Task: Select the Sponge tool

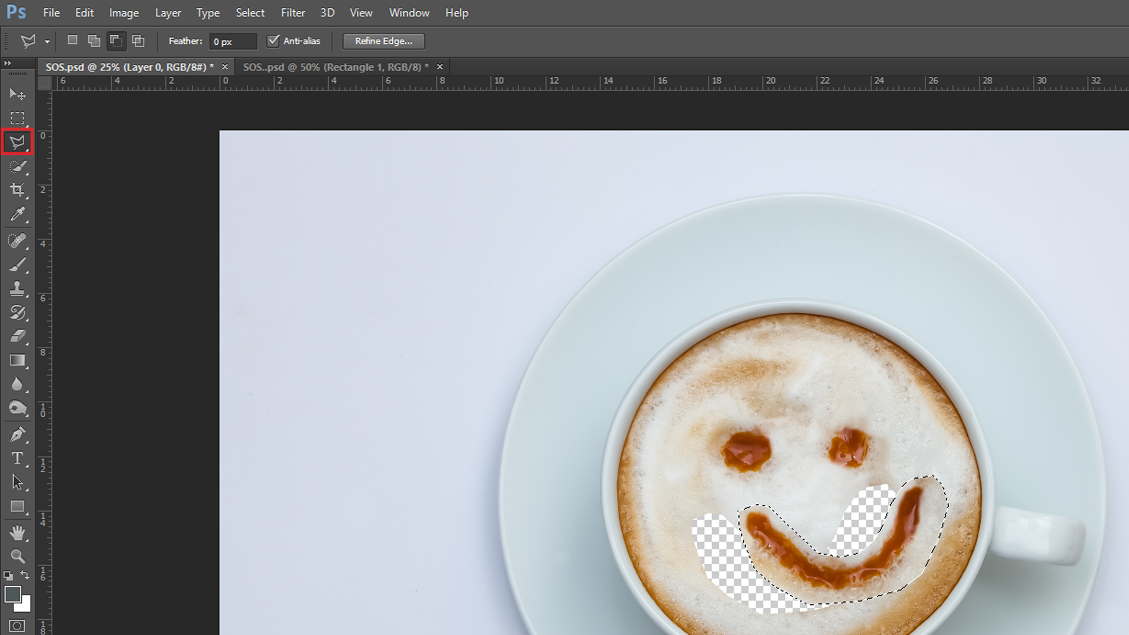Action: pyautogui.click(x=17, y=408)
